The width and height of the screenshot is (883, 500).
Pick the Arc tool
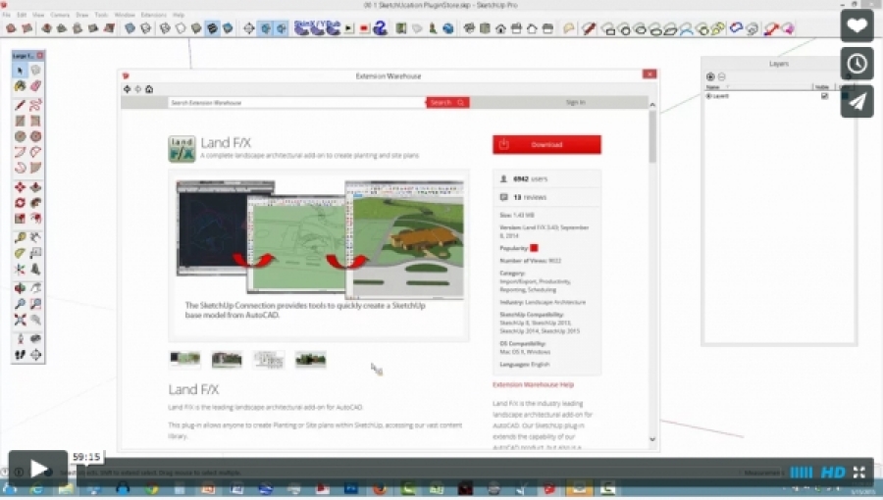click(21, 152)
